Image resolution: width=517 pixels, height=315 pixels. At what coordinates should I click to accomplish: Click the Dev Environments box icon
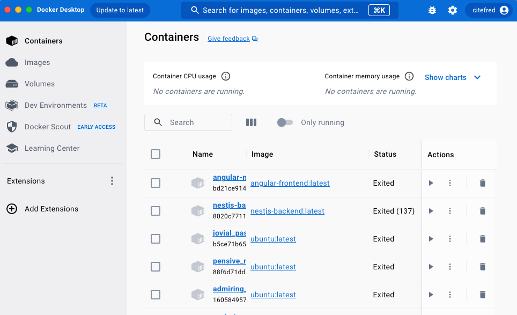pyautogui.click(x=12, y=105)
